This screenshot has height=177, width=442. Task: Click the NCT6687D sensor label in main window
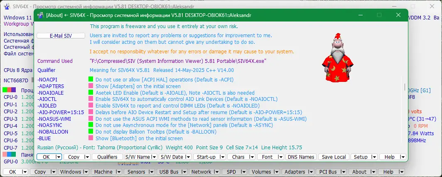click(16, 81)
